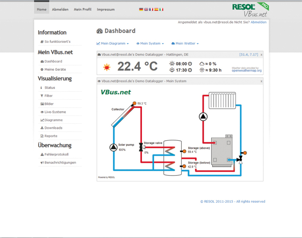Open Filter under Visualisierung
Image resolution: width=302 pixels, height=238 pixels.
[48, 96]
